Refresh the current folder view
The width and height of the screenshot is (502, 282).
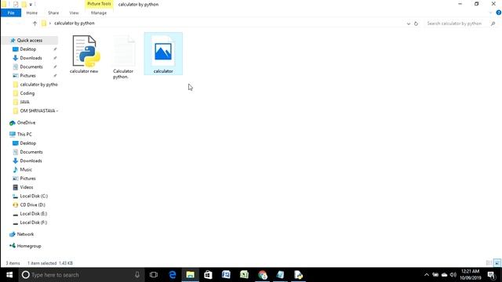click(416, 23)
